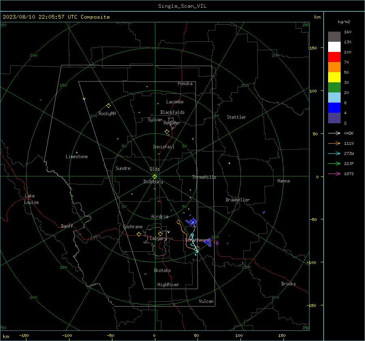Click the radar site diamond at map center
This screenshot has width=365, height=341.
(x=155, y=176)
